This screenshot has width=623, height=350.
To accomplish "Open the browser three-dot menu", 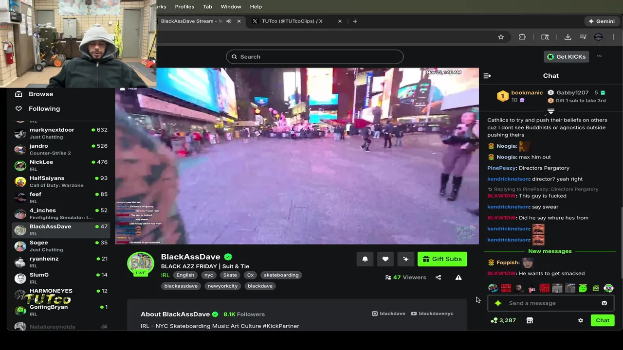I will (614, 37).
